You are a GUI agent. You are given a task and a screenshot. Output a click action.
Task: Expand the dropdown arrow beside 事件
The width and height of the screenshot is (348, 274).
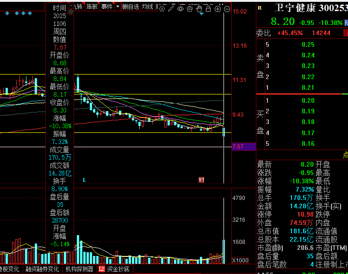(x=118, y=6)
